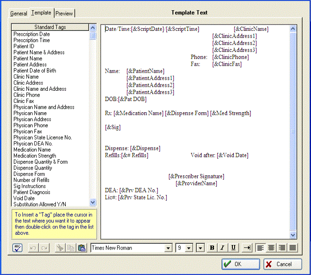Viewport: 311px width, 275px height.
Task: Cut the selected text using scissors icon
Action: click(60, 248)
